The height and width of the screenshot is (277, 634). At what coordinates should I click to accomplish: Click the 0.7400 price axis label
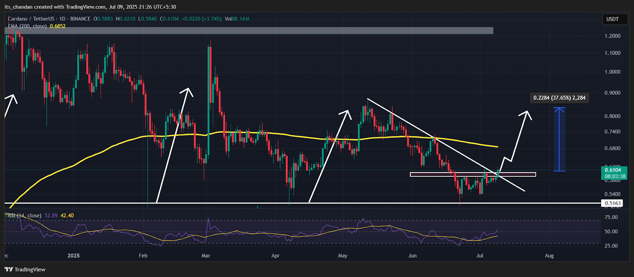[612, 132]
